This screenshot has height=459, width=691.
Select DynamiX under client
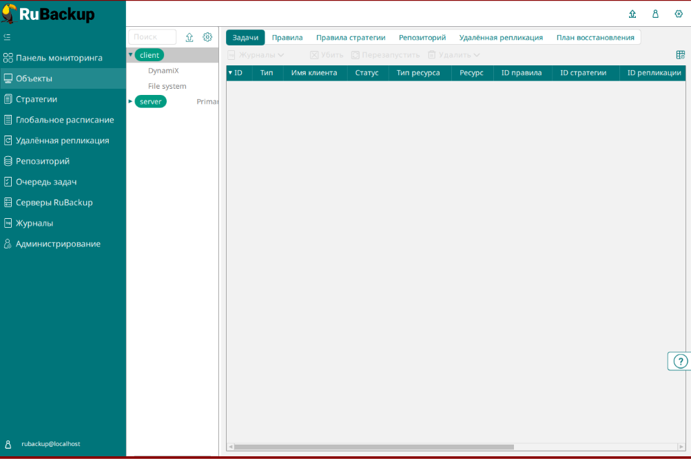[163, 70]
